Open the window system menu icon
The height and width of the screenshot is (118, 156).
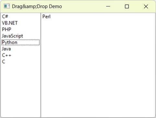(6, 6)
